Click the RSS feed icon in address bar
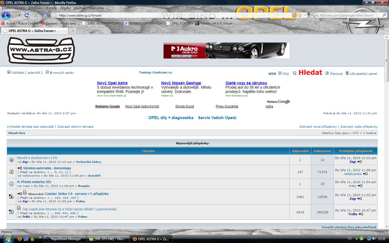Viewport: 389px width, 243px height. pyautogui.click(x=294, y=15)
